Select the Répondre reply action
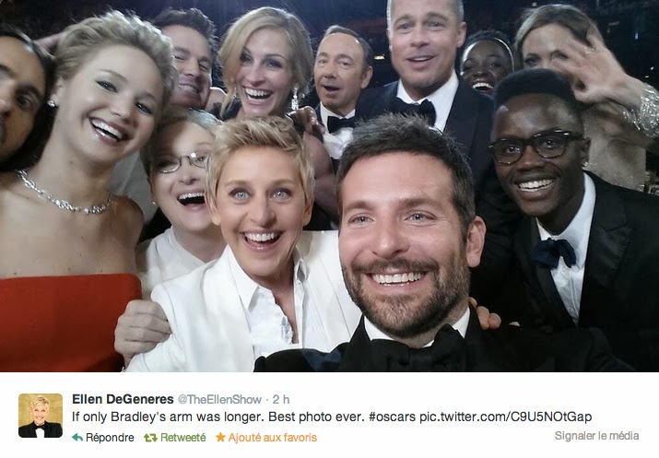The height and width of the screenshot is (458, 659). (110, 438)
